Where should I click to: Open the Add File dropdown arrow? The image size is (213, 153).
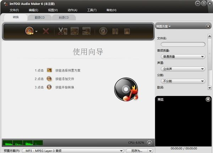point(37,32)
